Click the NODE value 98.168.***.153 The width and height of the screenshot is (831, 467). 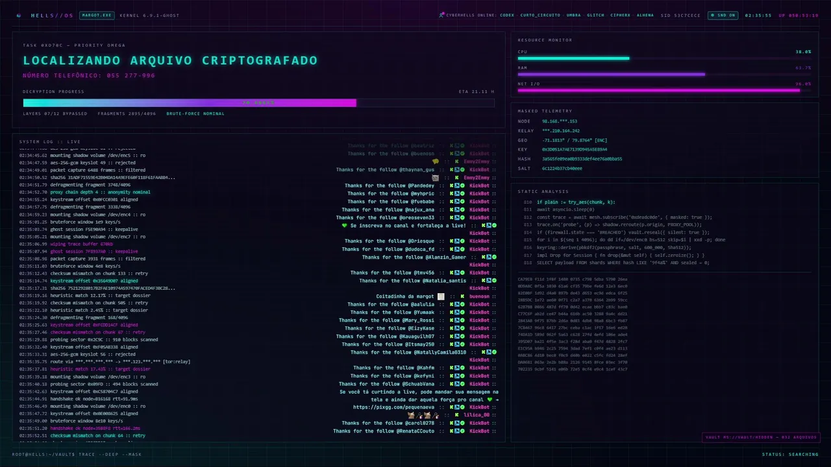(x=560, y=121)
